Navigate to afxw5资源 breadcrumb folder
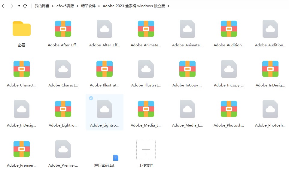 pyautogui.click(x=65, y=6)
